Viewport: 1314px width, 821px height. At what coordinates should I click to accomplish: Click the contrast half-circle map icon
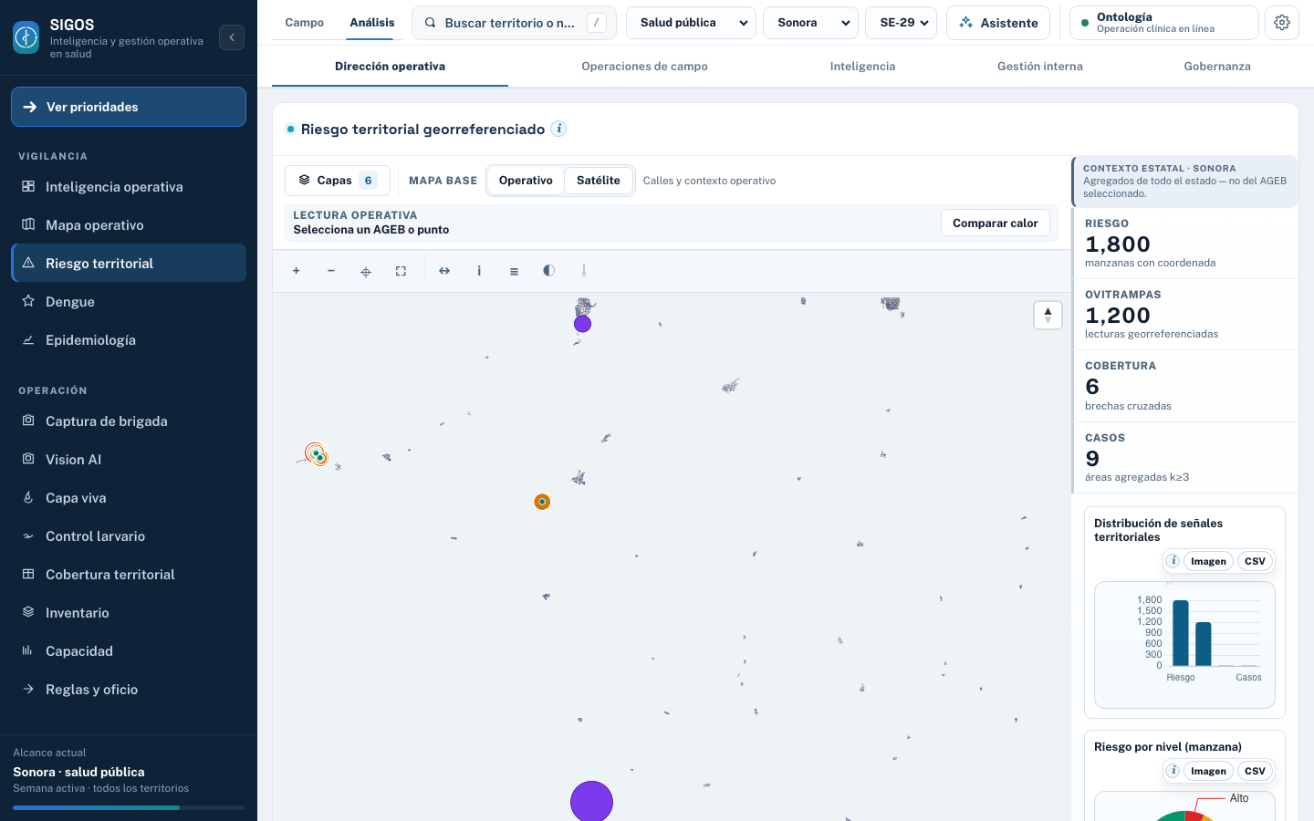548,271
